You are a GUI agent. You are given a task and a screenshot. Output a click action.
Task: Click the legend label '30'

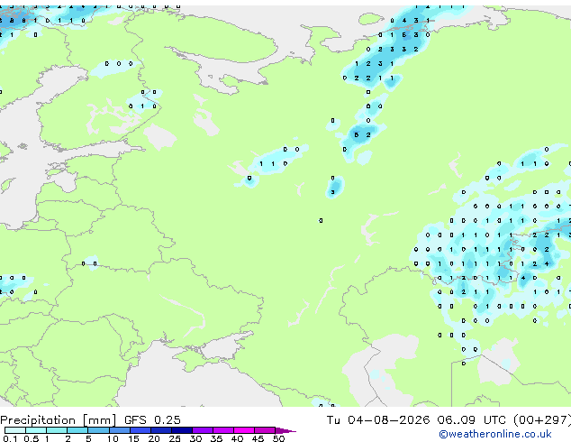tap(195, 438)
